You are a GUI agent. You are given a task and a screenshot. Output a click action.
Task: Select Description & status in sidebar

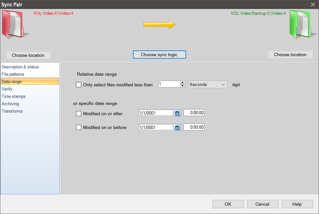click(x=20, y=67)
